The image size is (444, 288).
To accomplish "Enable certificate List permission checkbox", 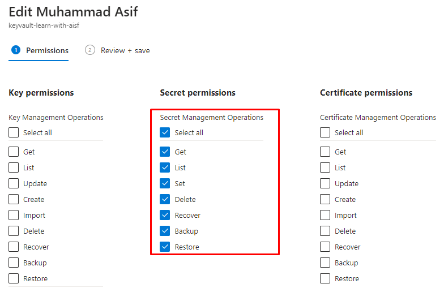I will coord(325,167).
